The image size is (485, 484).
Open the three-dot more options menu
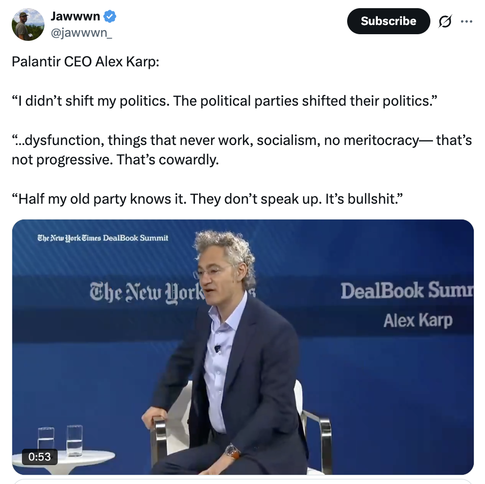[466, 21]
